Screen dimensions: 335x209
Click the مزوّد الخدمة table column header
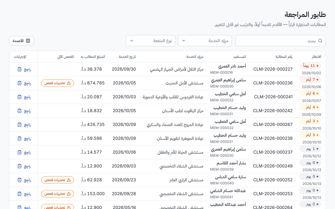coord(195,57)
